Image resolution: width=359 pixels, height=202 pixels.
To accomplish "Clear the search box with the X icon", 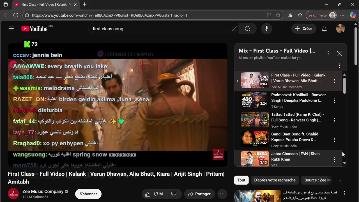I will (234, 29).
